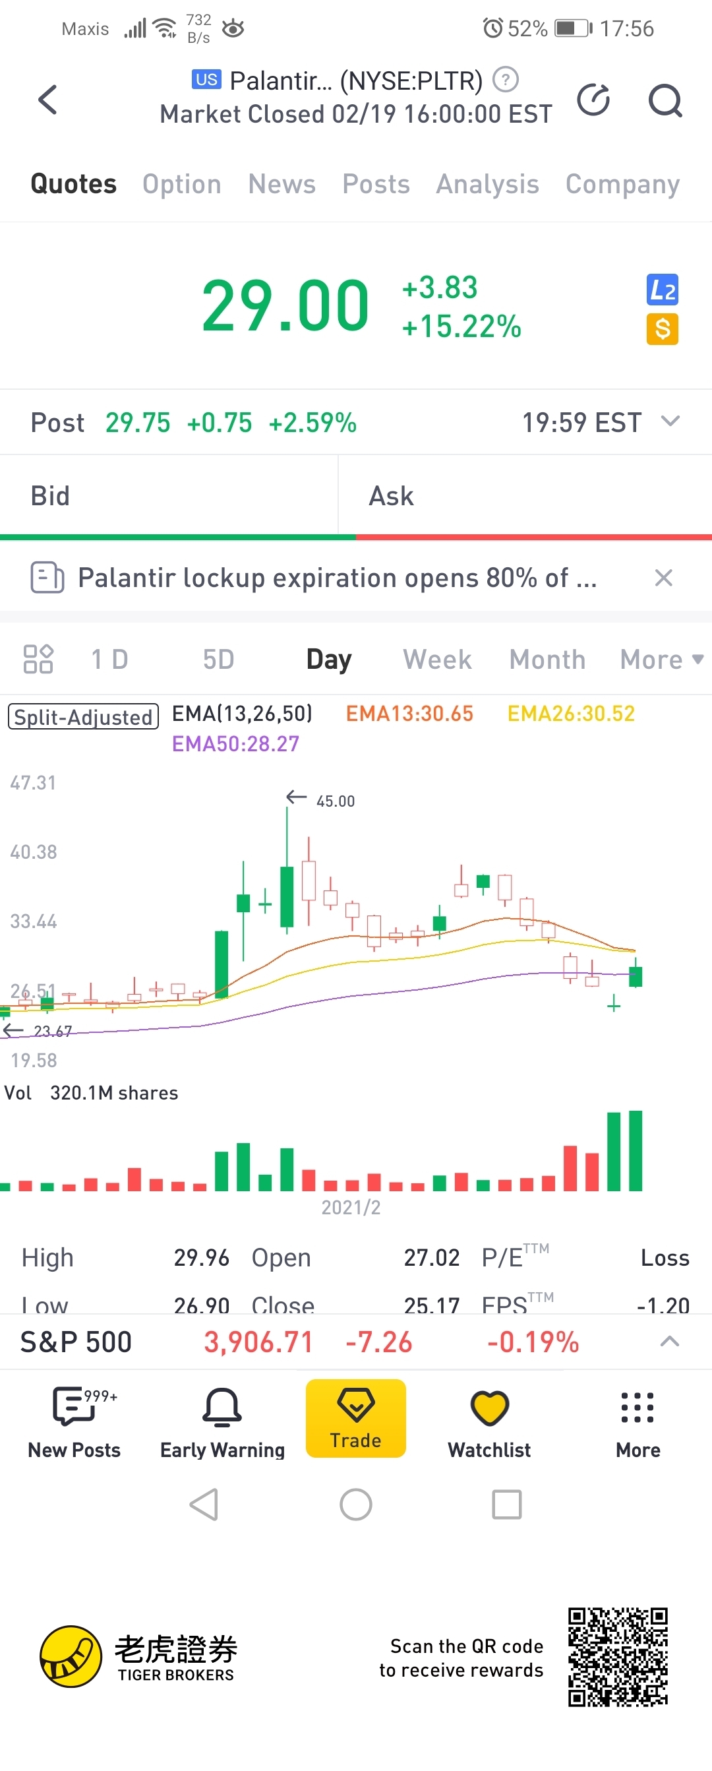
Task: Tap the High 29.96 value
Action: [x=201, y=1257]
